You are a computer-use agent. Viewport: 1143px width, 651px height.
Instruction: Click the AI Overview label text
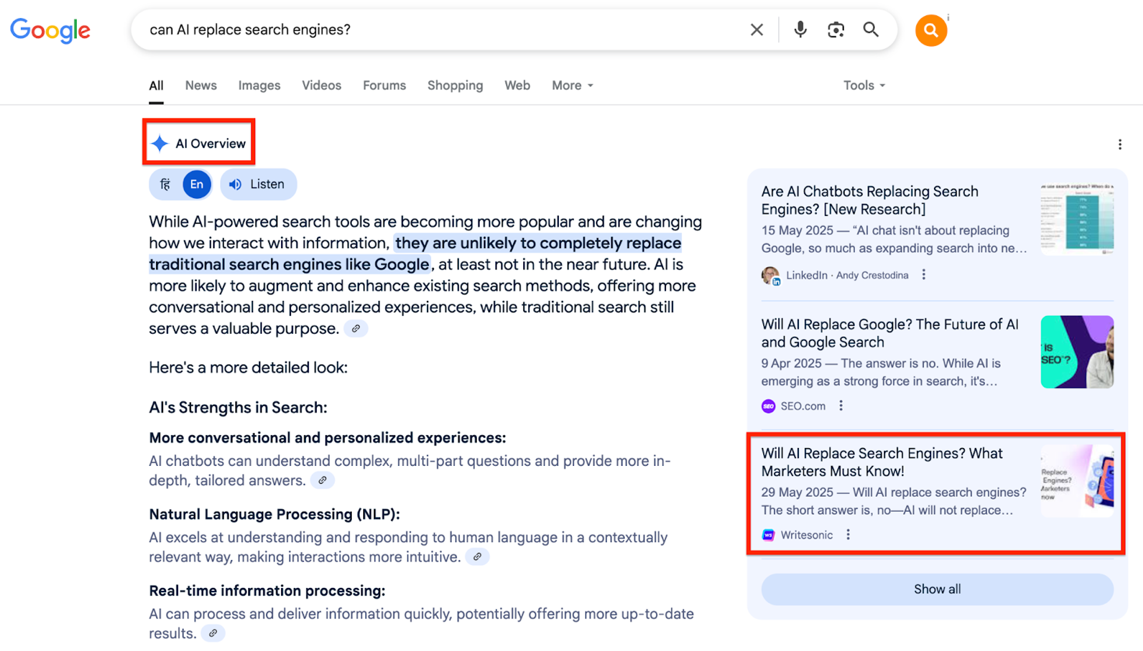210,143
